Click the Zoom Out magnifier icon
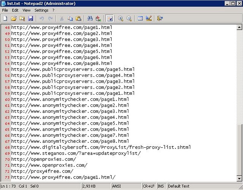Screen dimensions: 243x190 tap(129, 19)
